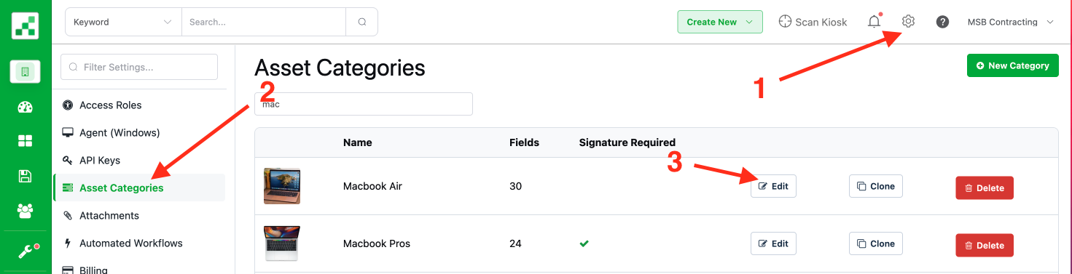Expand the Keyword search type dropdown
This screenshot has height=274, width=1072.
[123, 22]
